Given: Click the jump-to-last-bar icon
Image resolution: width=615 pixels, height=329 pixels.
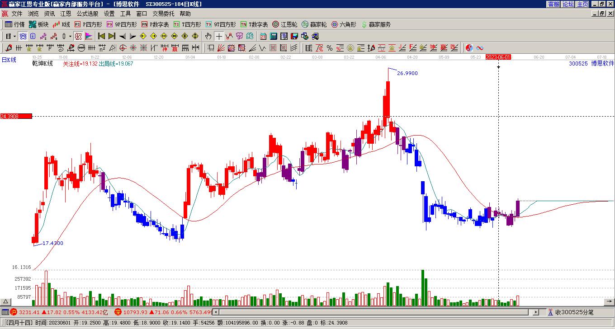Looking at the screenshot, I should 112,36.
